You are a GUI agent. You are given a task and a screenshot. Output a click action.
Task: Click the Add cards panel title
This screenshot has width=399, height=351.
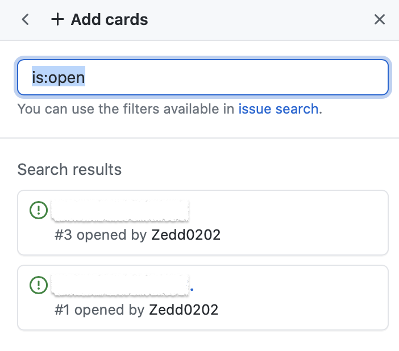tap(109, 20)
